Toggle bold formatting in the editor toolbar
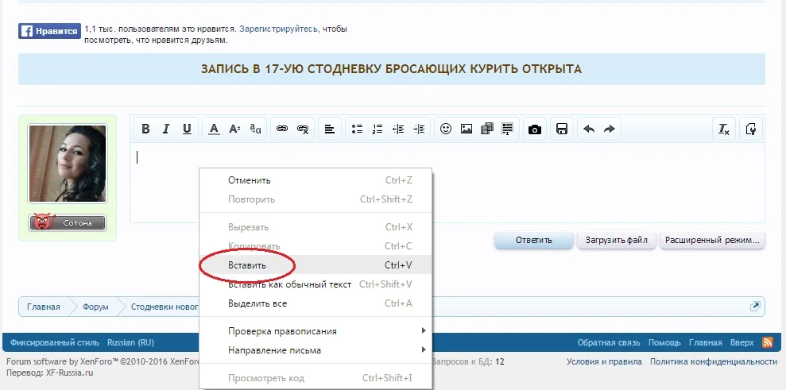 pyautogui.click(x=146, y=129)
